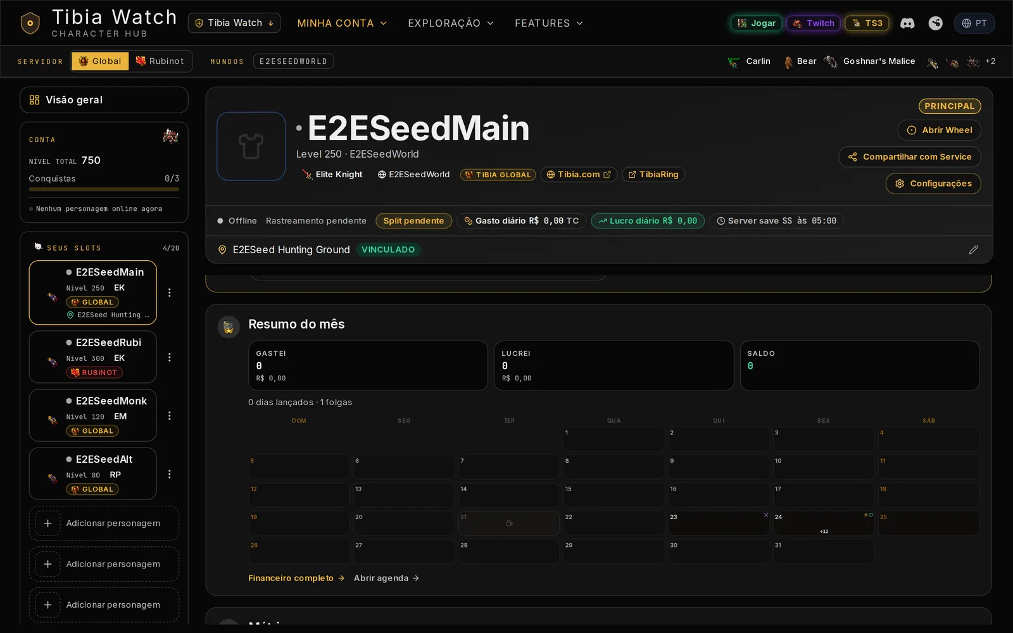Open options menu for E2ESeedAlt slot
Image resolution: width=1013 pixels, height=633 pixels.
pos(169,474)
